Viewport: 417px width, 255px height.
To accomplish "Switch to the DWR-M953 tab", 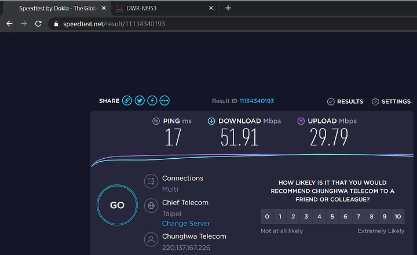I will 165,8.
